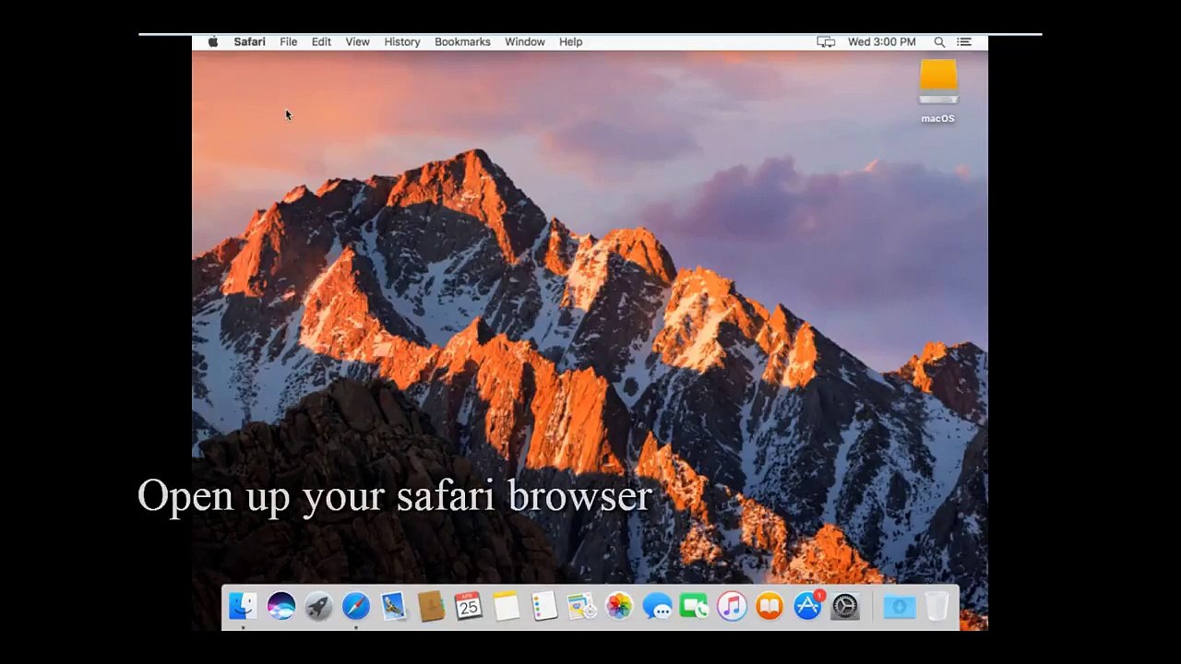Open the Safari application menu

coord(249,41)
